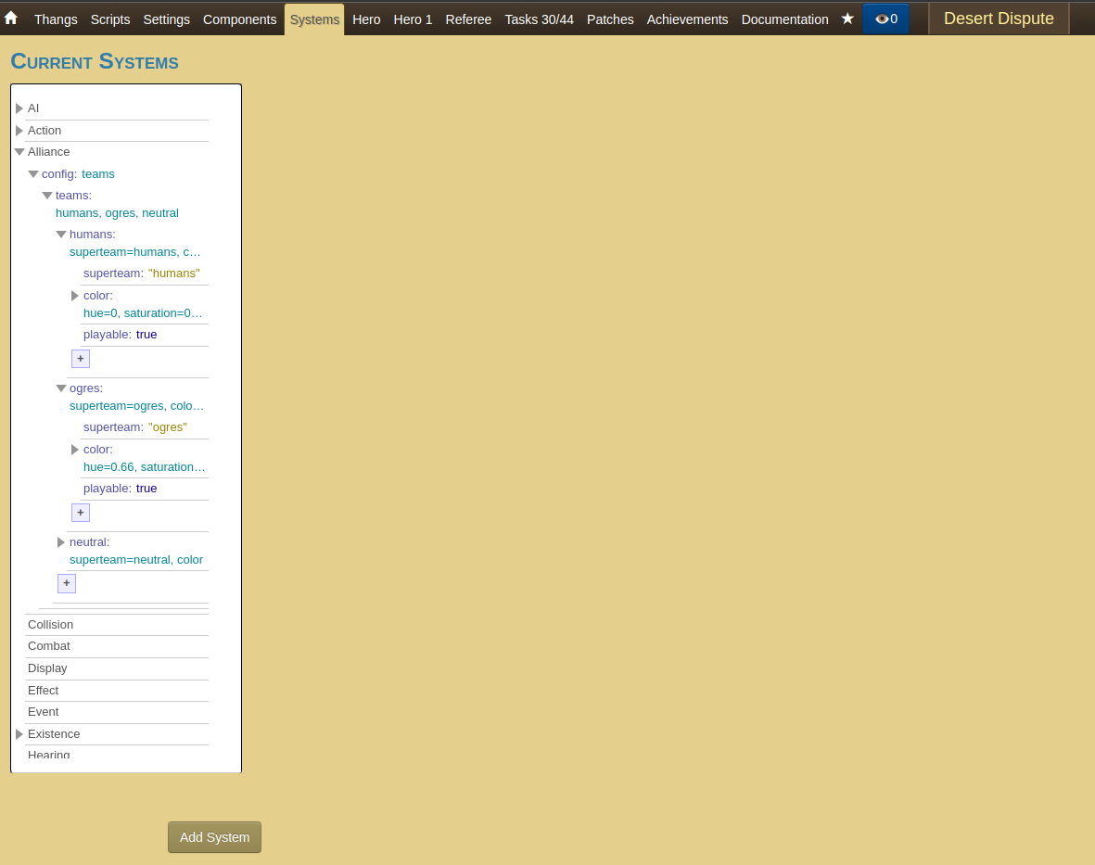Collapse the Alliance system node

(x=19, y=152)
